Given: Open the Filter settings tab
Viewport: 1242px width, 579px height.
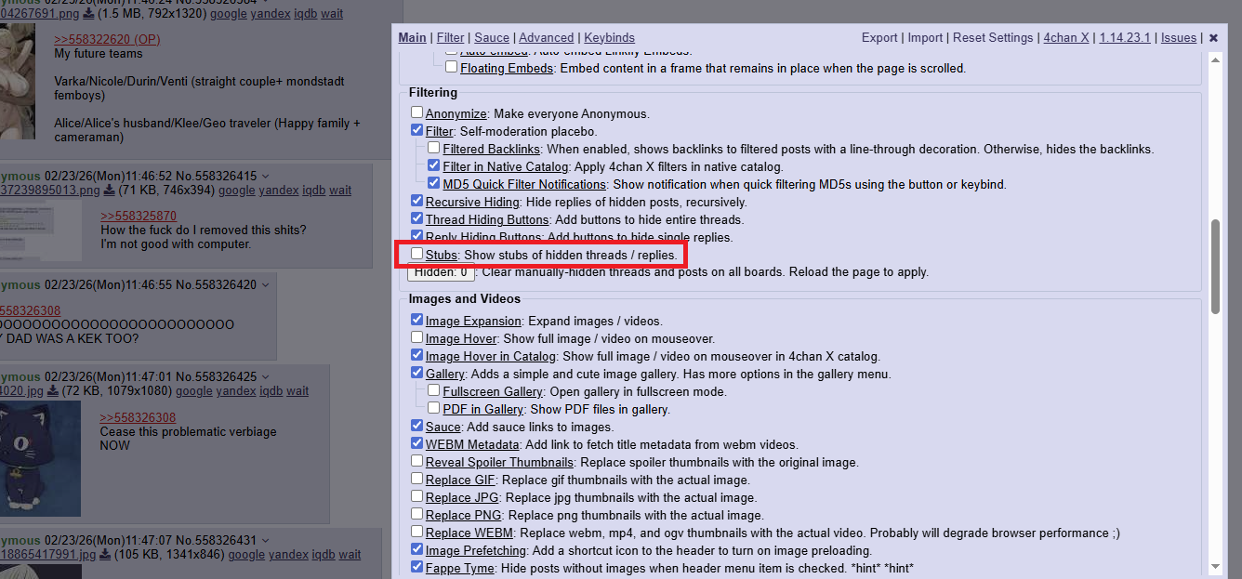Looking at the screenshot, I should point(451,38).
